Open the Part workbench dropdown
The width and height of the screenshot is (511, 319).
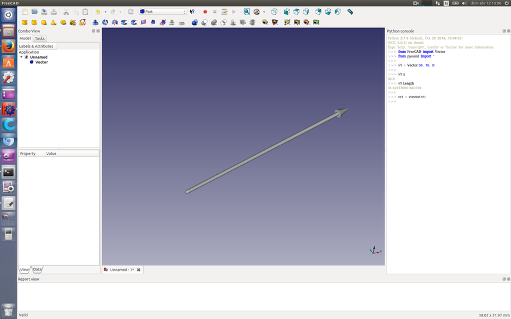163,11
